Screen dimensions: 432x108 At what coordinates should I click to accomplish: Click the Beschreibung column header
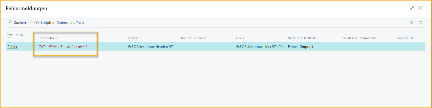coord(48,38)
